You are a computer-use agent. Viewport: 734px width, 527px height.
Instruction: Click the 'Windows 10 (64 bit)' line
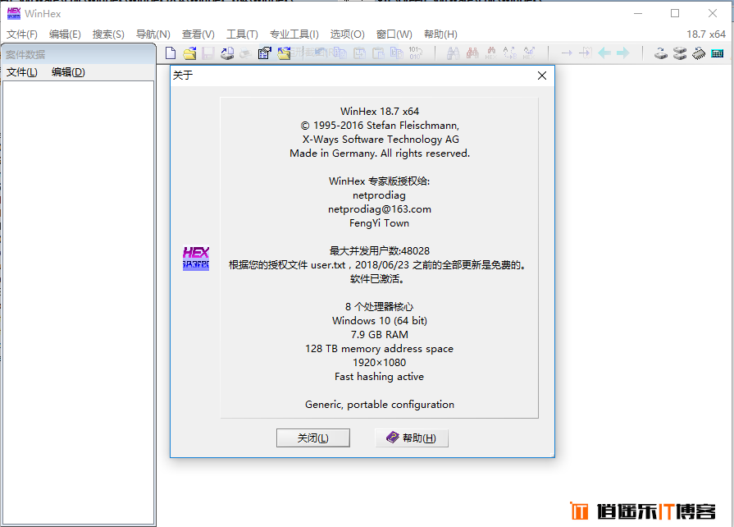[380, 321]
